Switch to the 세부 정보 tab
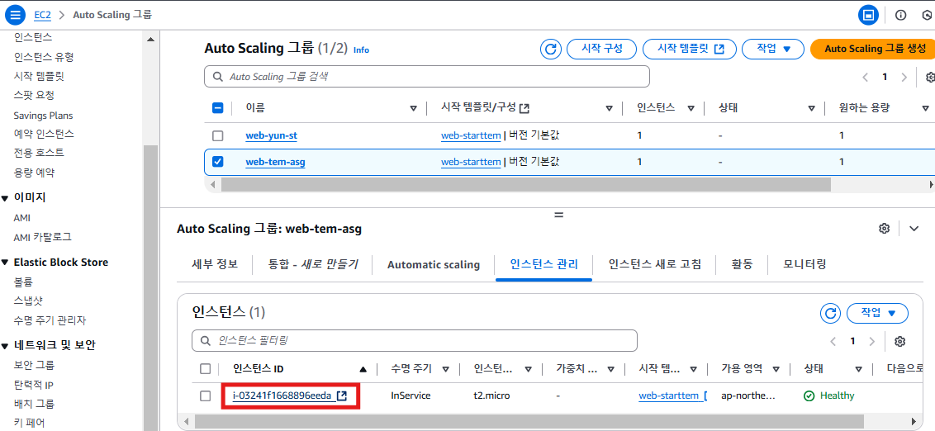Screen dimensions: 935x431 [214, 264]
